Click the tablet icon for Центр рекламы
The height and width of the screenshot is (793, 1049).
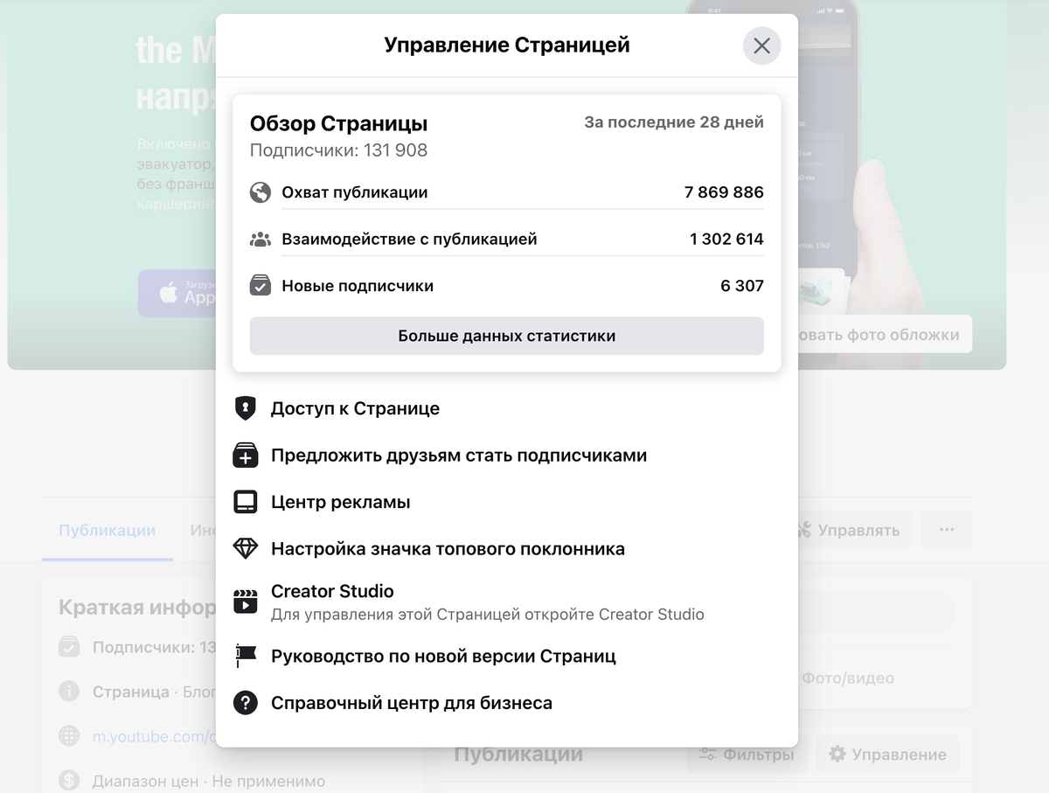pyautogui.click(x=246, y=502)
